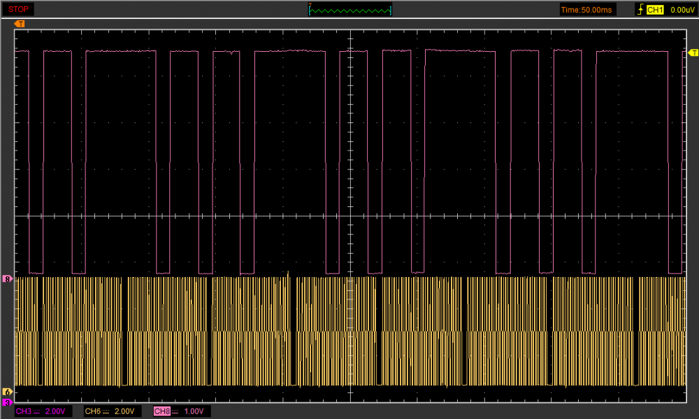Select the yellow CH1 trigger source label
The height and width of the screenshot is (419, 699).
pos(654,9)
